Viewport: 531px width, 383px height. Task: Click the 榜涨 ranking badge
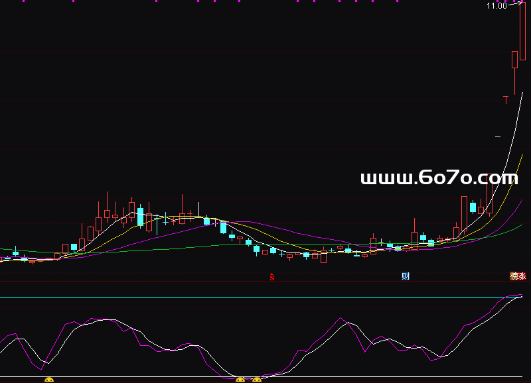pyautogui.click(x=518, y=276)
